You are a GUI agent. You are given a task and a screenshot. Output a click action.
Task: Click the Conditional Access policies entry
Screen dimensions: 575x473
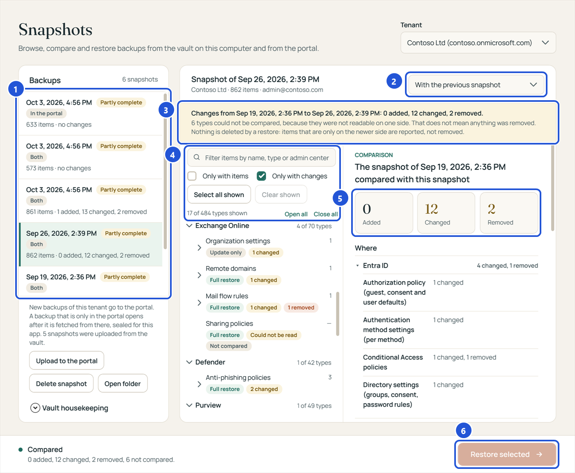point(451,362)
